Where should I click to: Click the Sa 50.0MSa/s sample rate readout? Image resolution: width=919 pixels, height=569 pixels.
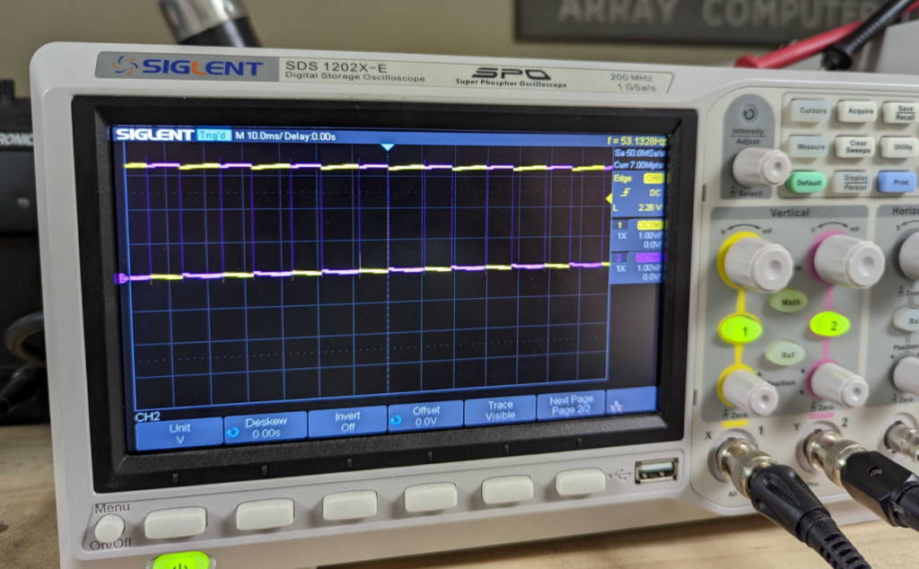[639, 153]
